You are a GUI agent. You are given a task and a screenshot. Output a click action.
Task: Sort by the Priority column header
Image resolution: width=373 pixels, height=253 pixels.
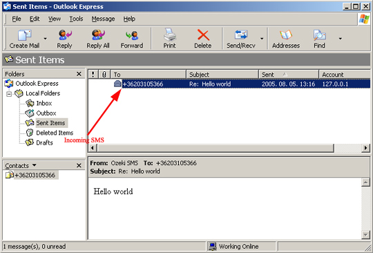coord(93,75)
